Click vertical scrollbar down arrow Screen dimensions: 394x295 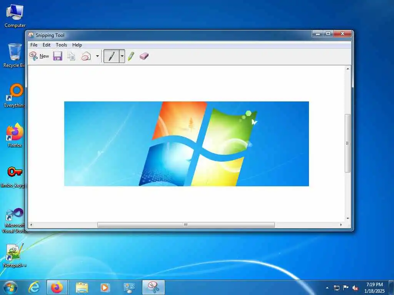coord(348,219)
